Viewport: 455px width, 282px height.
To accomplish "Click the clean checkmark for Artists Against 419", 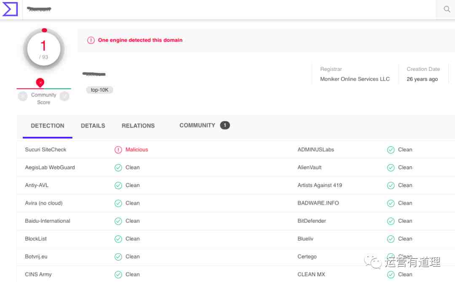I will pyautogui.click(x=391, y=185).
